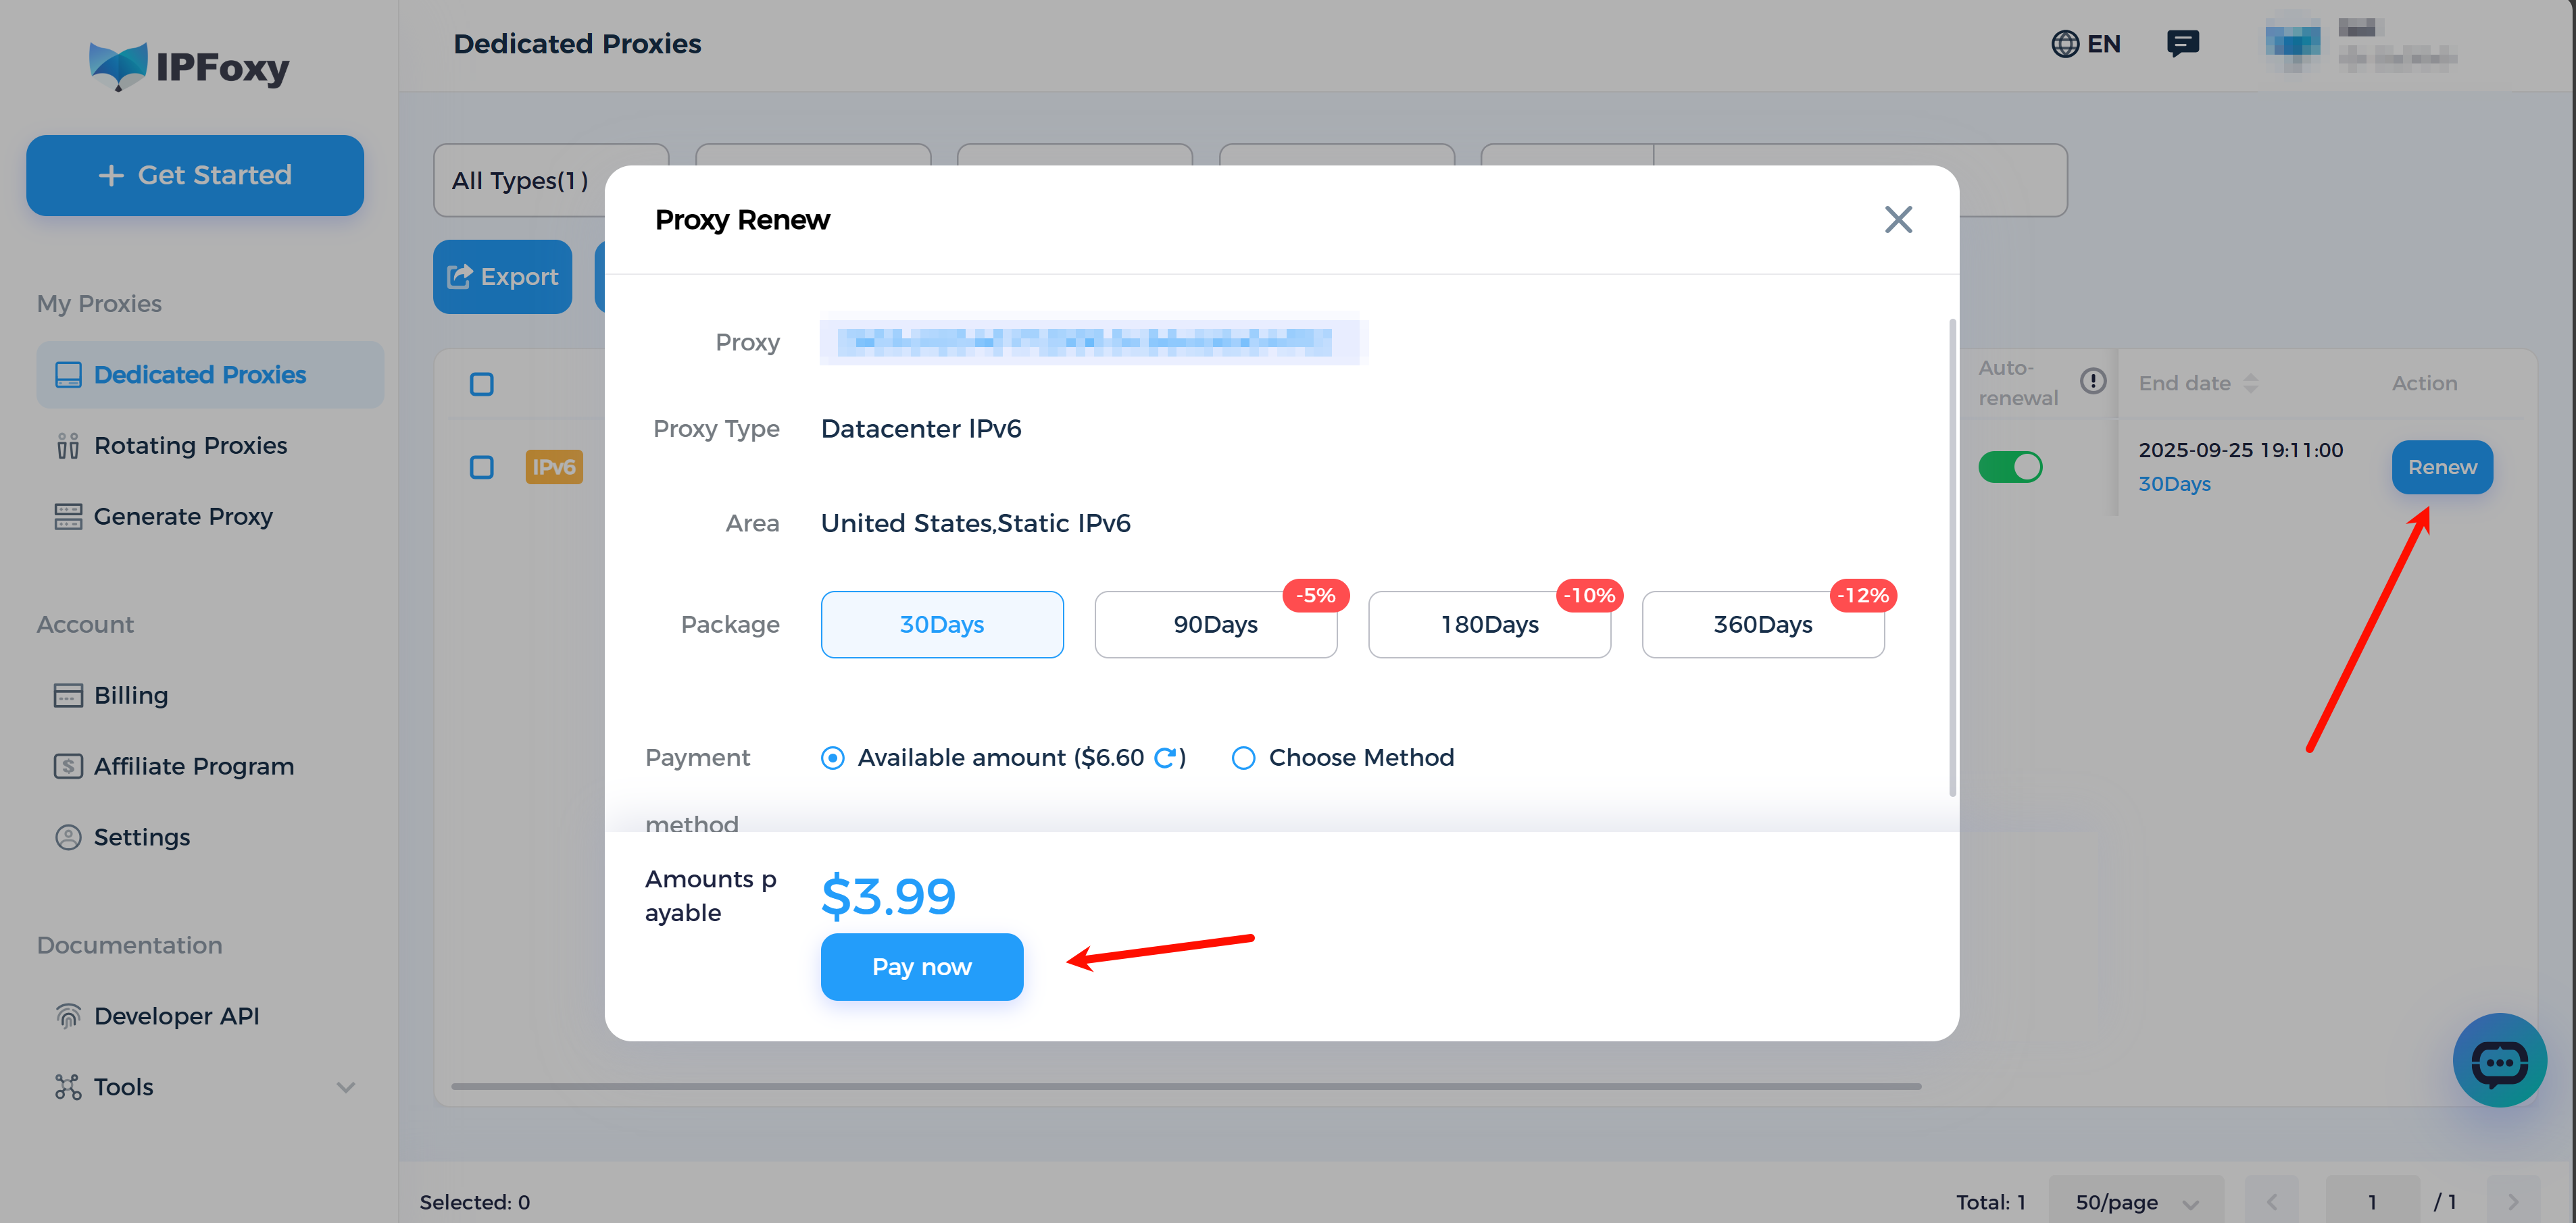Click the page number input field

[2372, 1201]
